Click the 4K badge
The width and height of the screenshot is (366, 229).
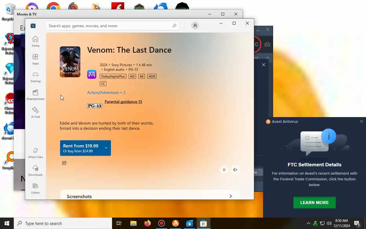[x=142, y=76]
